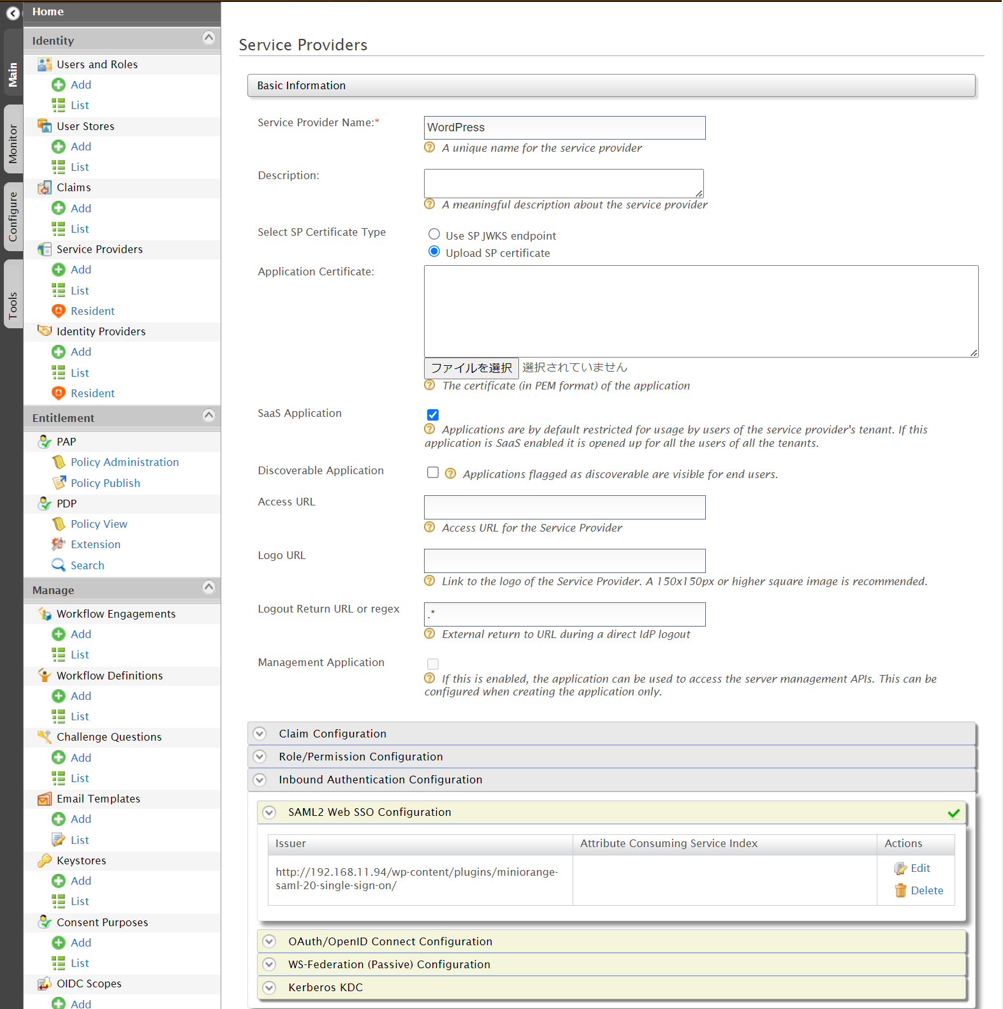Image resolution: width=1003 pixels, height=1009 pixels.
Task: Click the Claims icon in sidebar
Action: (45, 187)
